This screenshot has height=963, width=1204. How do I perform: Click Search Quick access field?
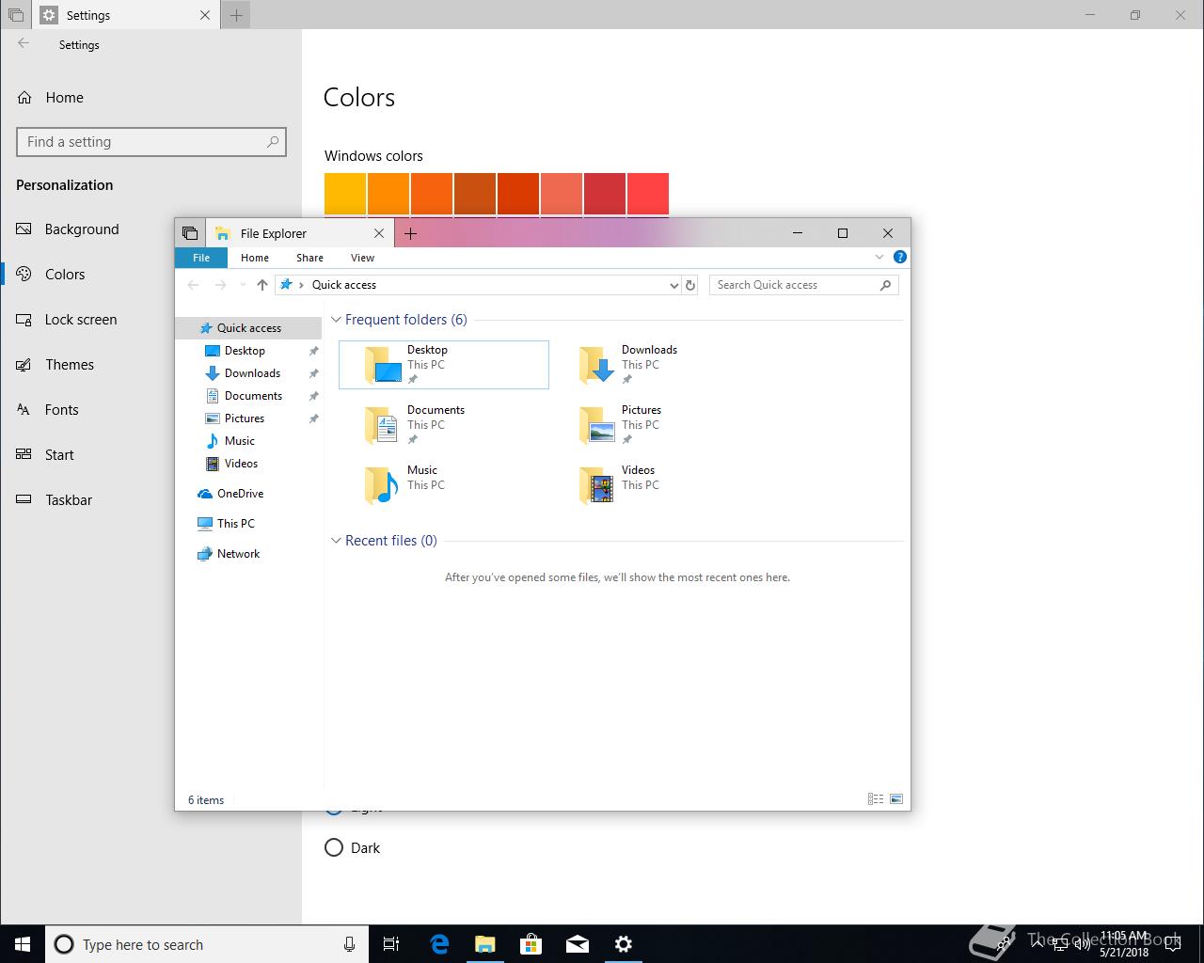[804, 285]
